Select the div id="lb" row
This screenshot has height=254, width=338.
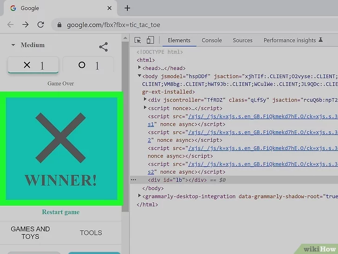click(x=234, y=180)
